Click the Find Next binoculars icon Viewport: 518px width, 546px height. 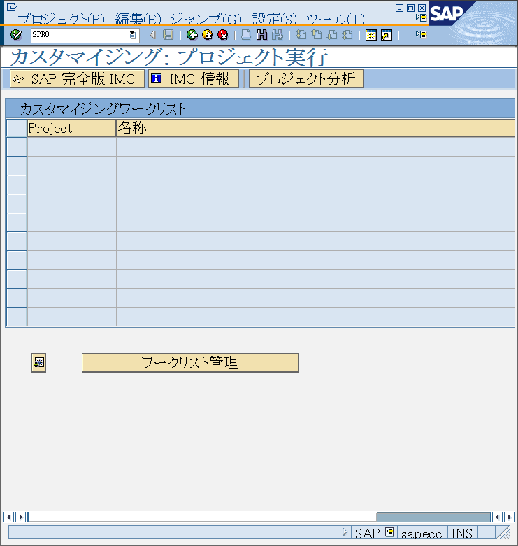(x=278, y=35)
